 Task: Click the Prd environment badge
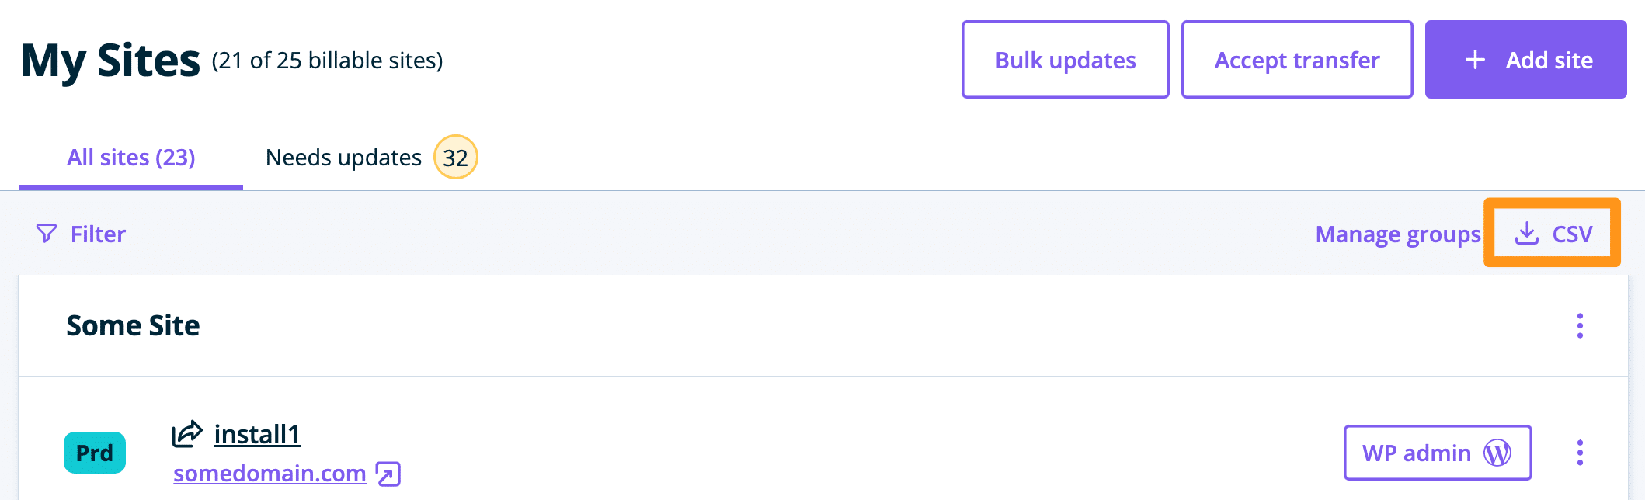tap(95, 453)
